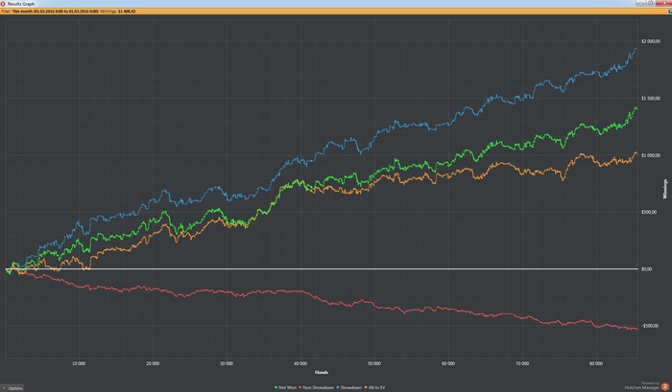Click the Hold'em Manager 2 logo icon
The width and height of the screenshot is (672, 392).
click(664, 386)
